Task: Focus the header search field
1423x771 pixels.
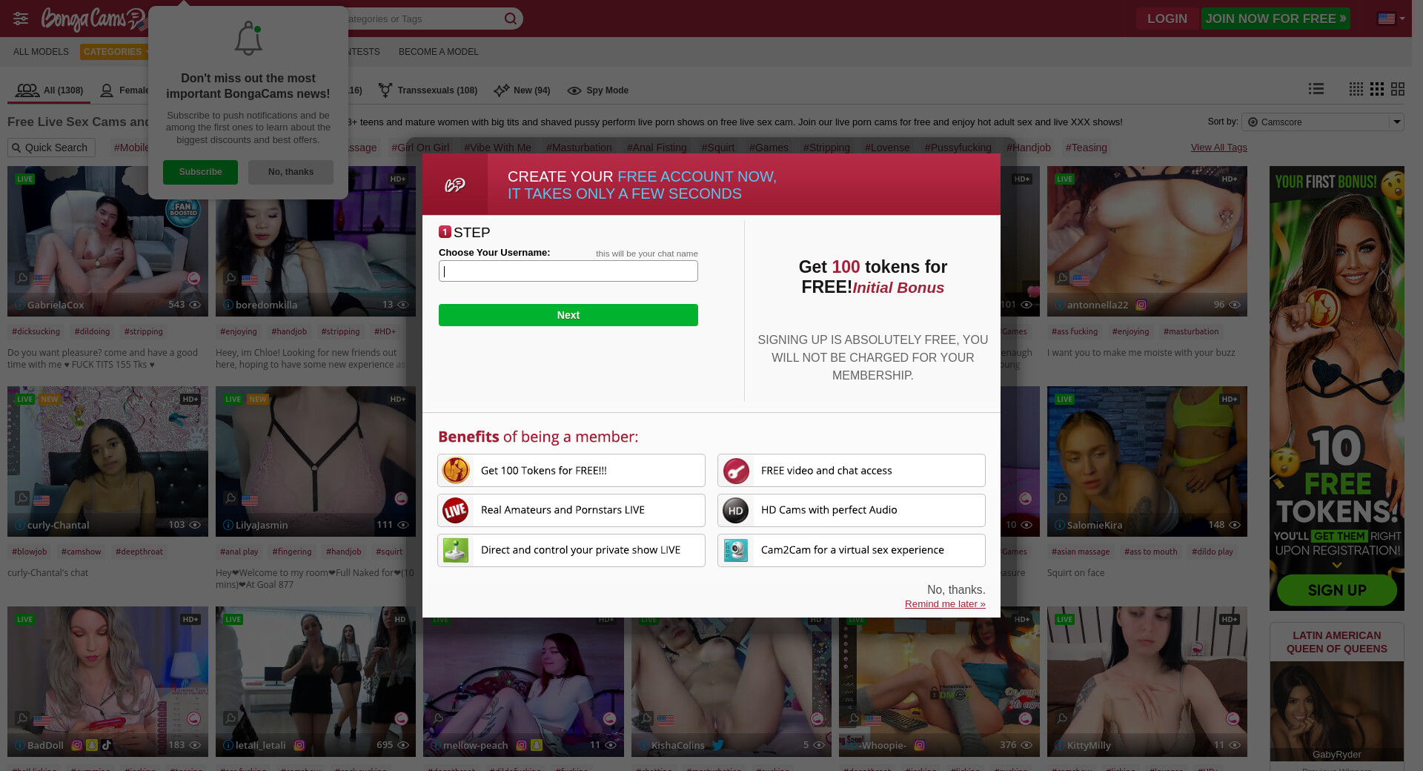Action: (422, 19)
